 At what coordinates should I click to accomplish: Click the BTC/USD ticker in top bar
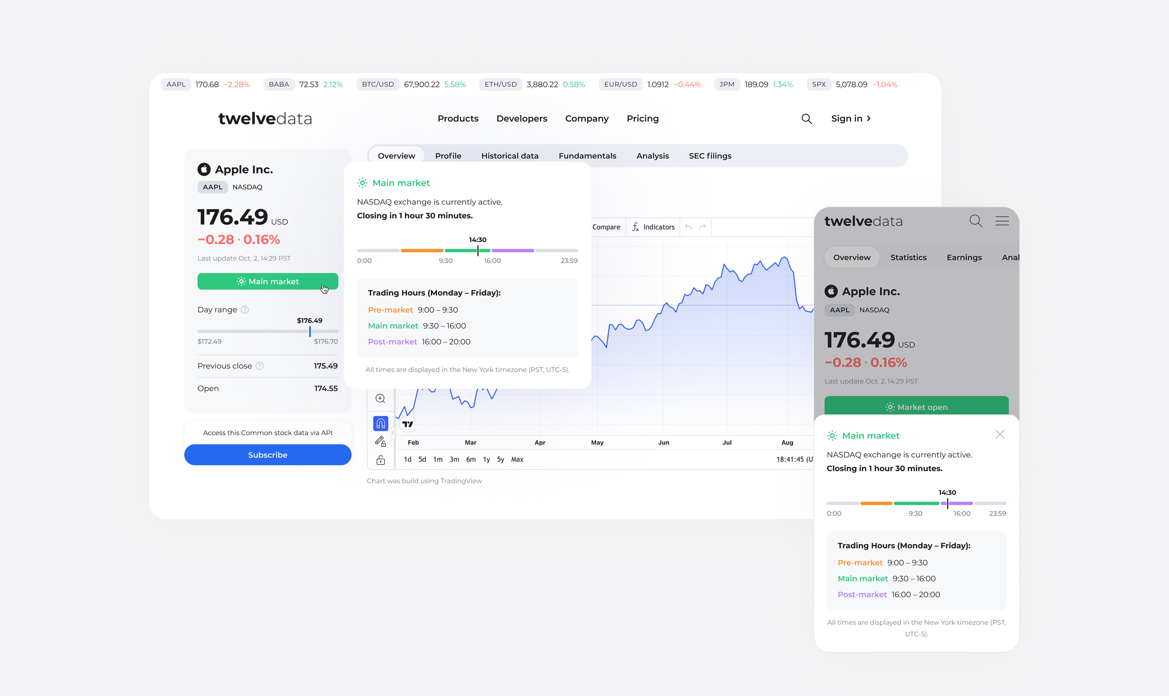coord(378,84)
